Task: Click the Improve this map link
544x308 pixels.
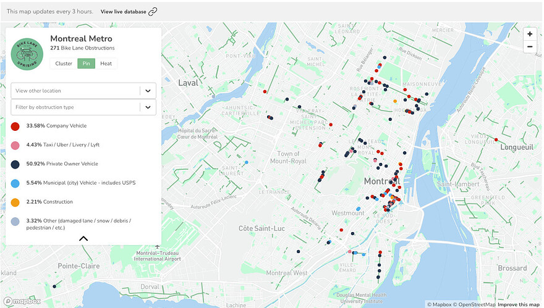Action: coord(518,304)
